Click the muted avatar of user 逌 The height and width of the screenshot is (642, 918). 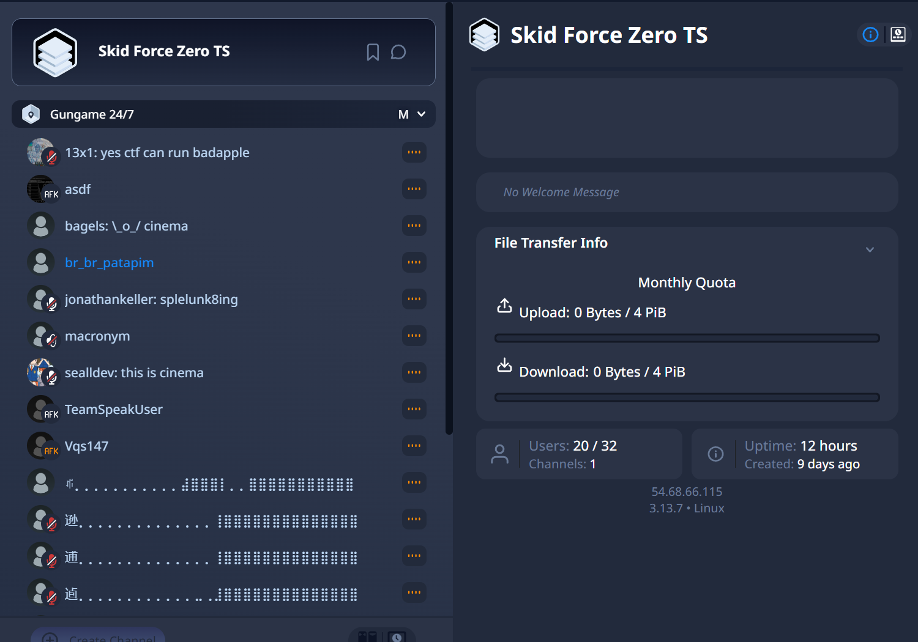[41, 592]
